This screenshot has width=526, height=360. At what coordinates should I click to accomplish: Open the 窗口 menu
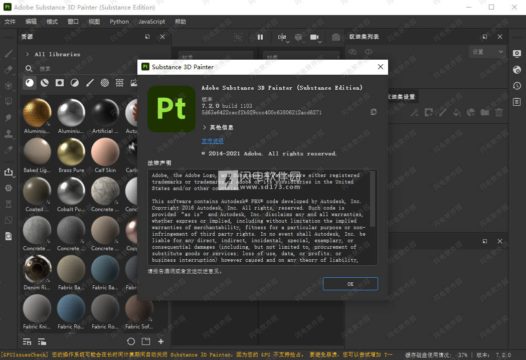(73, 22)
